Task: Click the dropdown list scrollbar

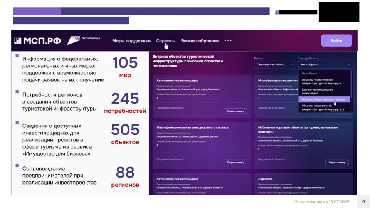Action: point(351,84)
